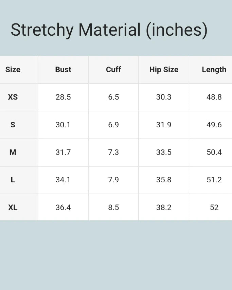The width and height of the screenshot is (232, 290).
Task: Click the M size row label
Action: (13, 152)
